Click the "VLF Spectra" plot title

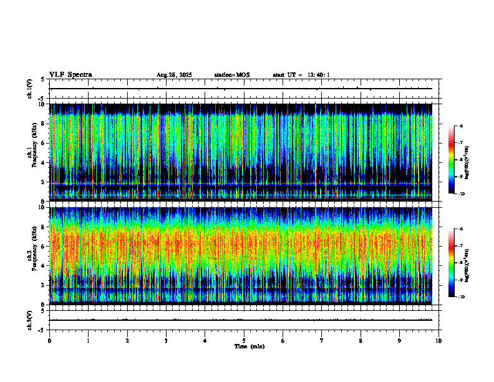coord(70,75)
